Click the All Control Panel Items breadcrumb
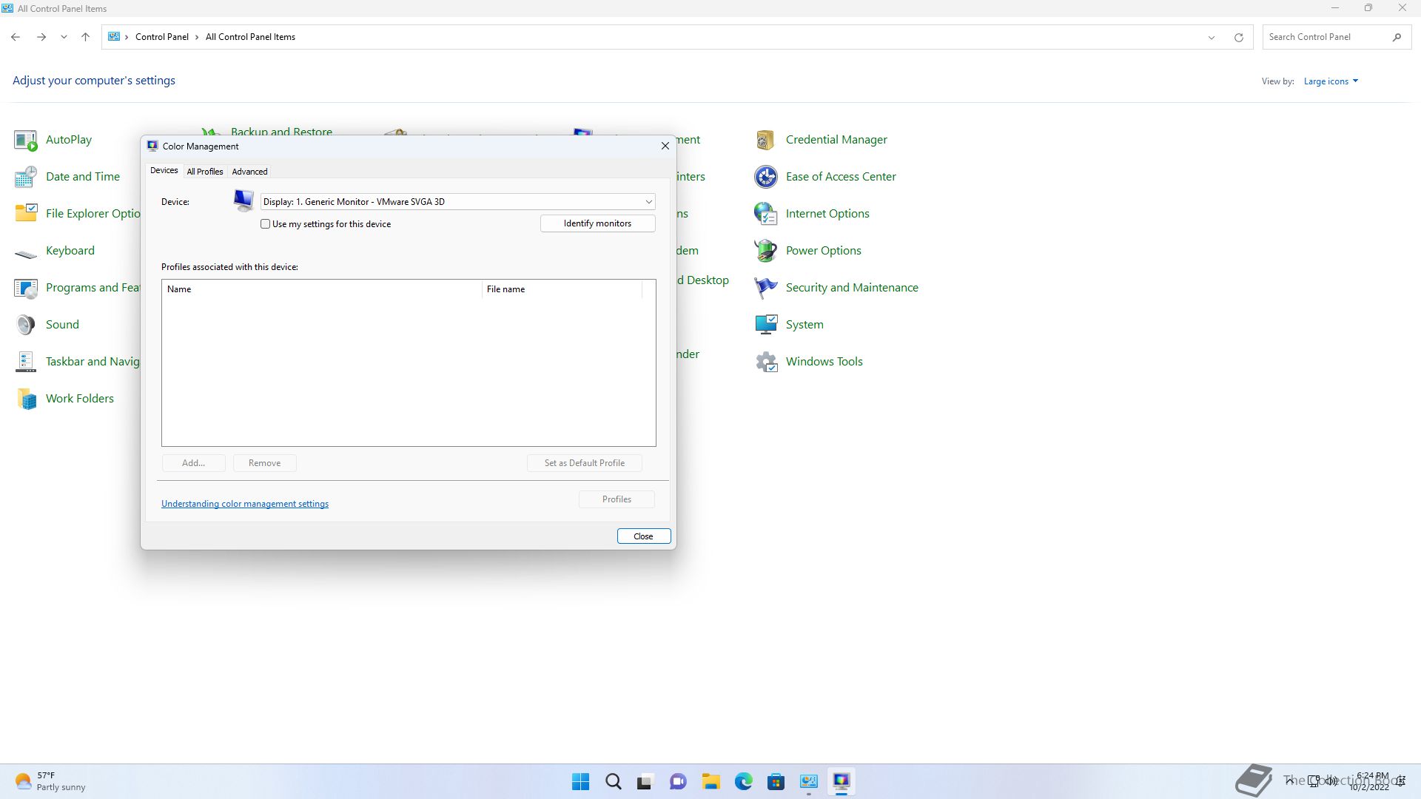 click(x=250, y=37)
